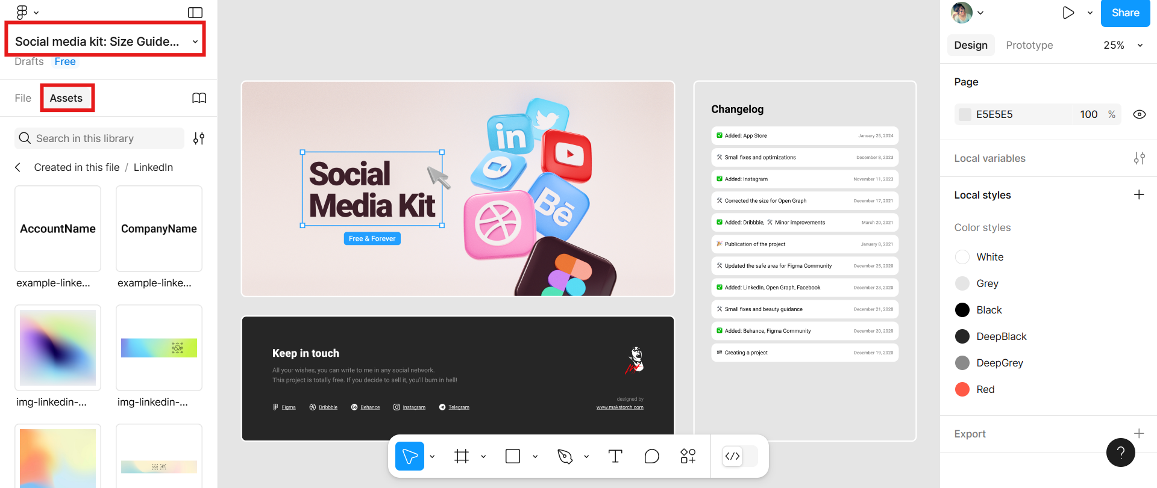Click the Search in this library field

point(99,138)
